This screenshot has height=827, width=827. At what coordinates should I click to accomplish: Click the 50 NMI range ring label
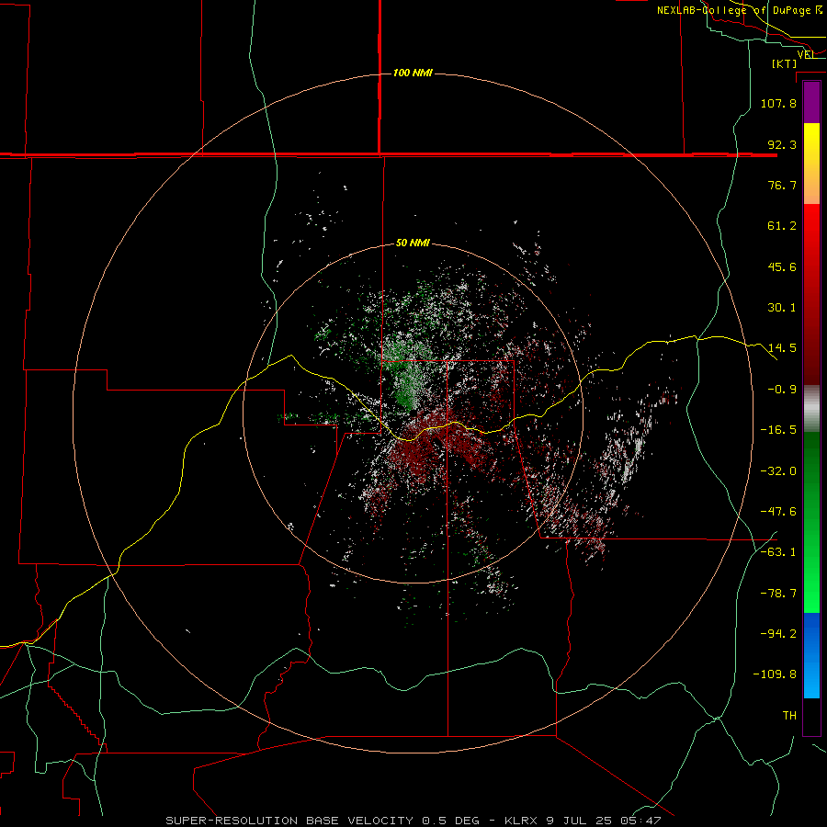pyautogui.click(x=413, y=243)
